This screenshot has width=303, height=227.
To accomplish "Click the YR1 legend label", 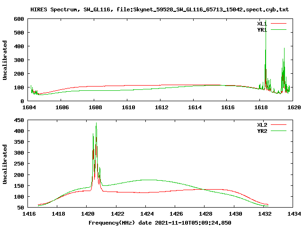I will [262, 30].
